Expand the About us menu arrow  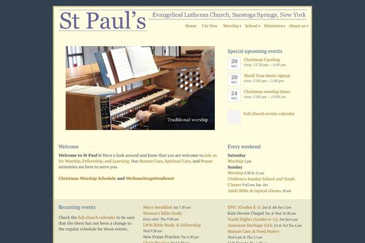coord(307,26)
